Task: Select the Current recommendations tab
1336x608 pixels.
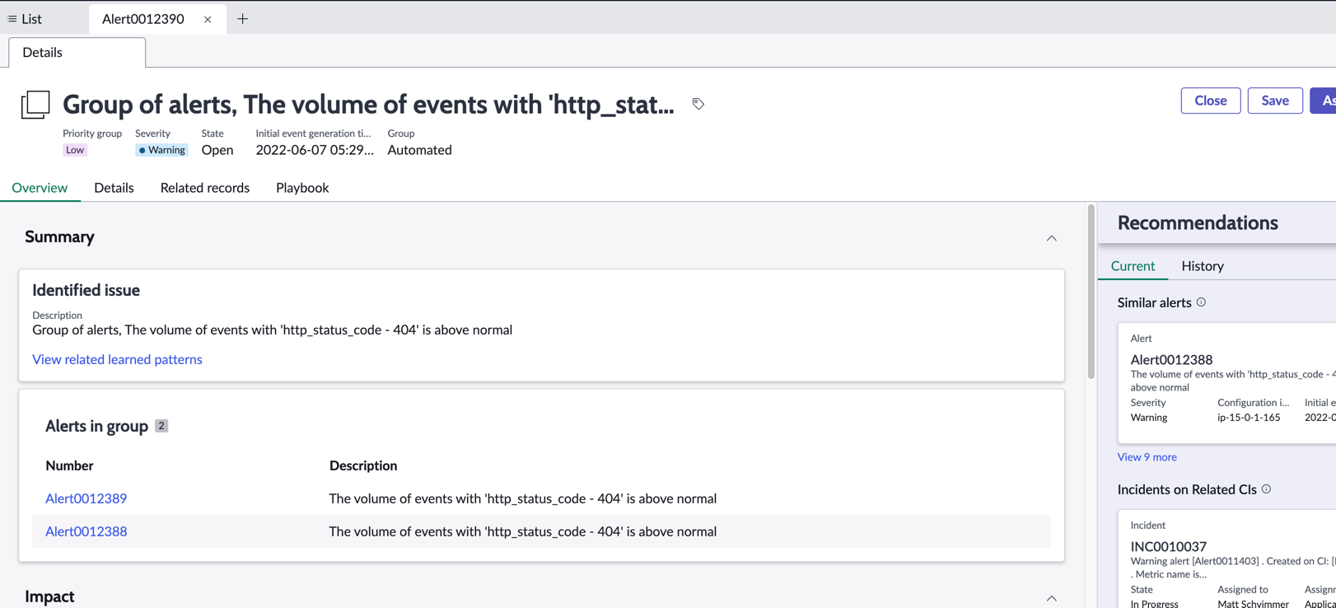Action: pyautogui.click(x=1133, y=266)
